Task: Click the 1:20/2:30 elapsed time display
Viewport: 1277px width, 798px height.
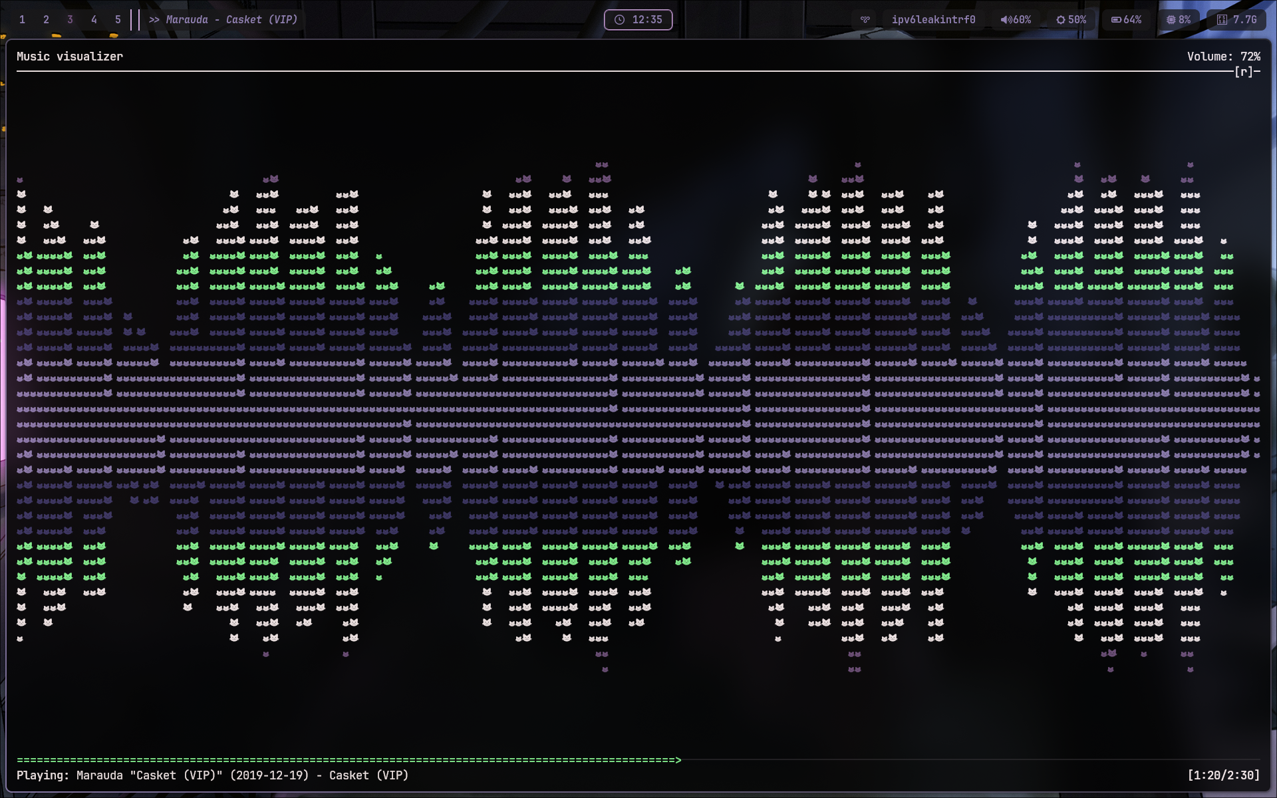Action: 1223,775
